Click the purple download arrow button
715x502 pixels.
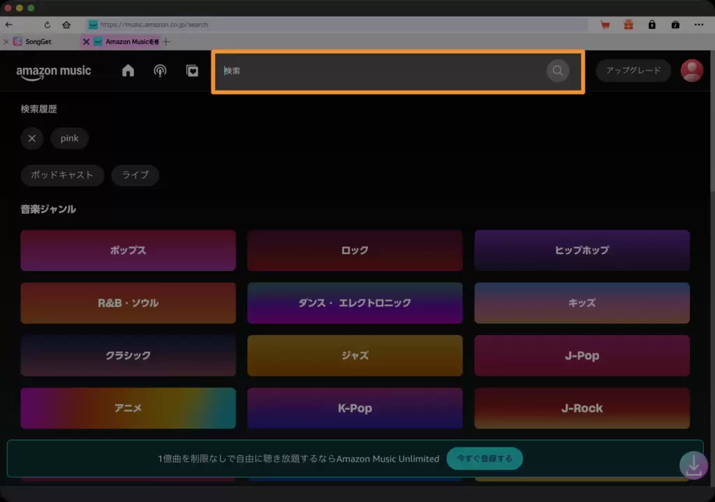click(693, 465)
